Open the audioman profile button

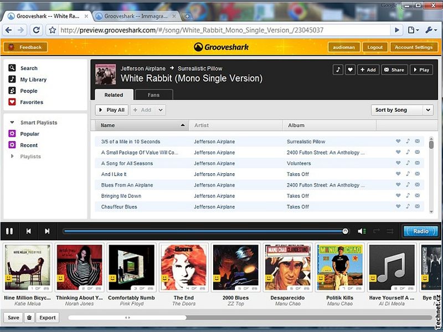tap(344, 47)
